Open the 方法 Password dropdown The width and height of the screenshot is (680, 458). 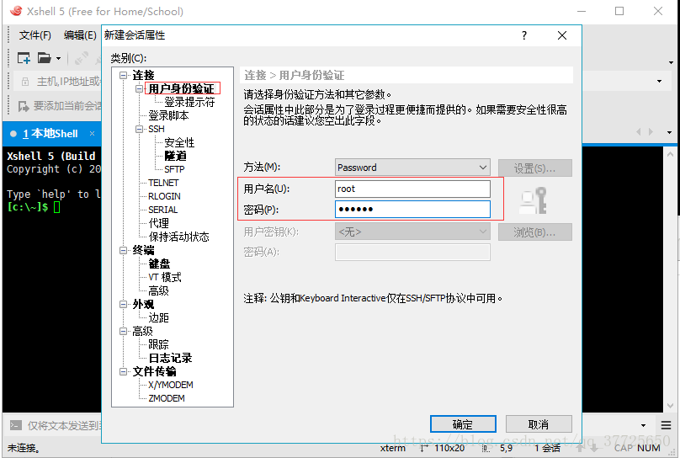pyautogui.click(x=412, y=168)
